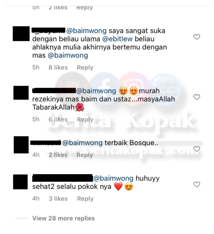Open @ebitlew mention link
Screen dimensions: 214x234
(x=117, y=39)
